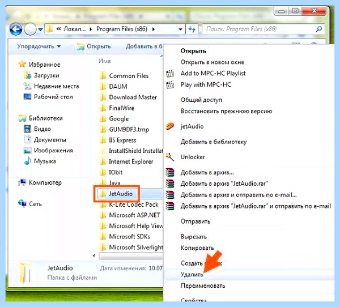Click the 'Имя' column header
The height and width of the screenshot is (307, 340).
coord(104,61)
